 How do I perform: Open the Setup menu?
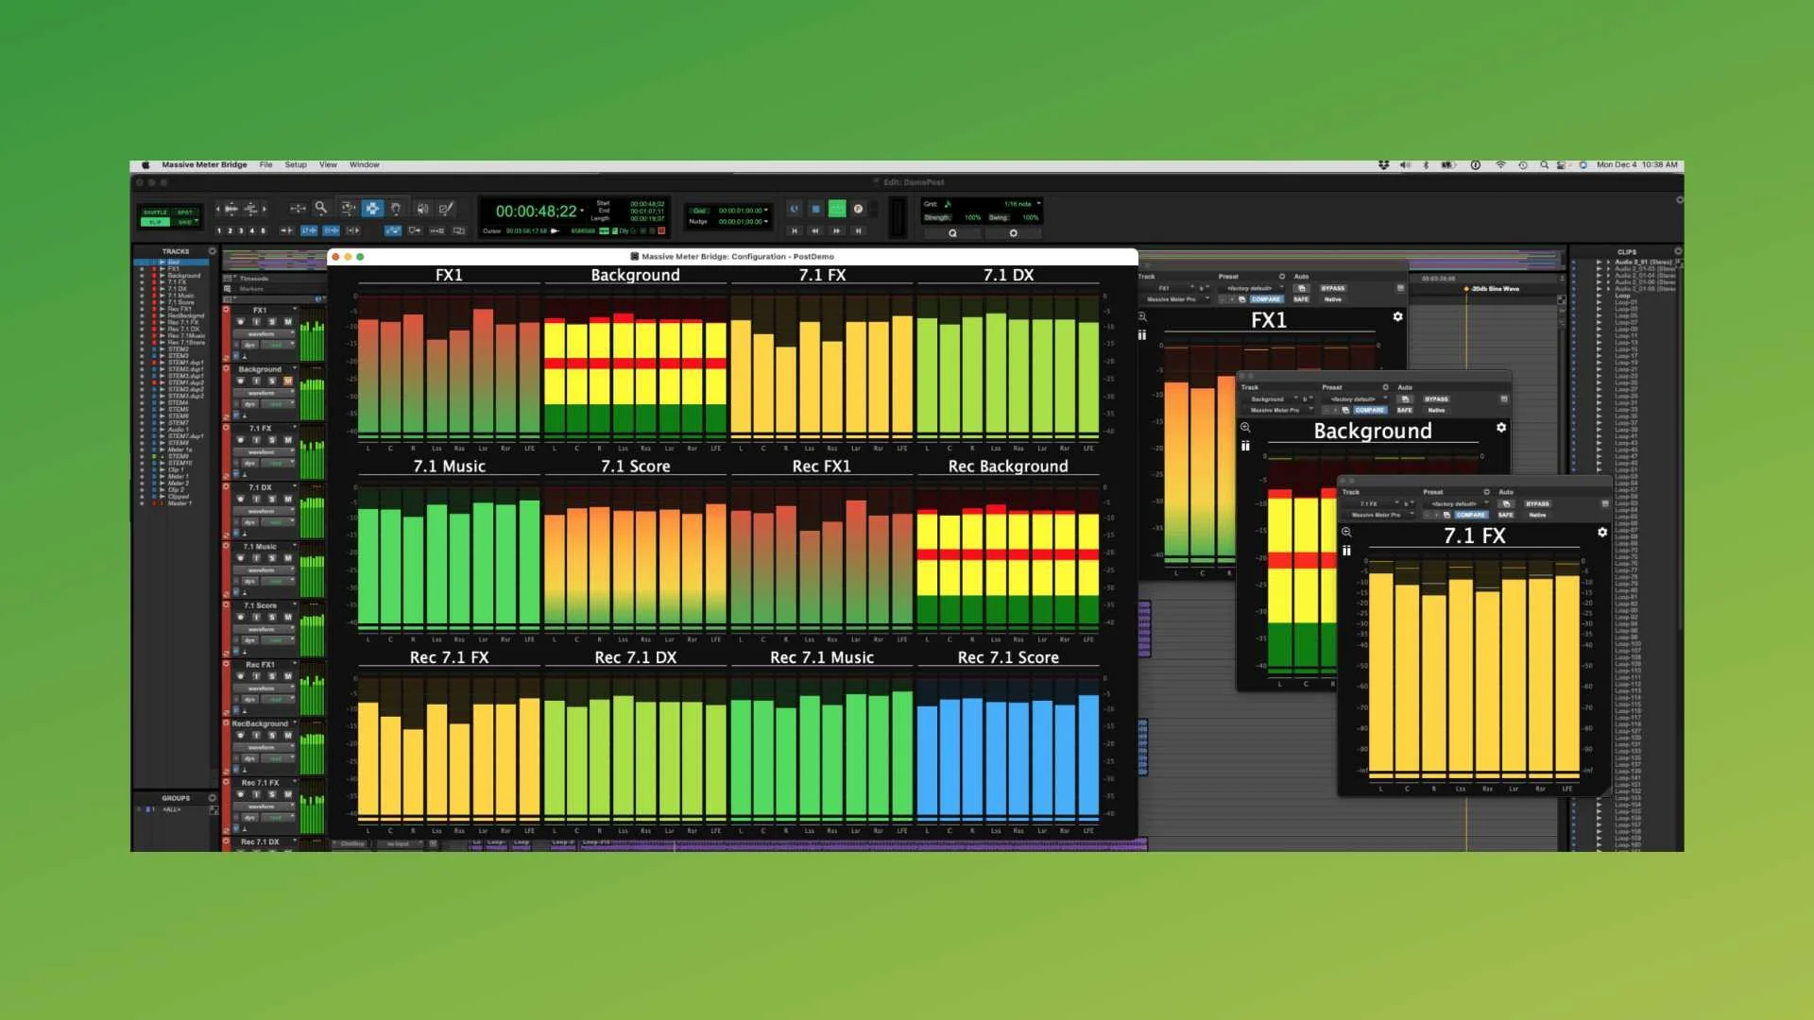pyautogui.click(x=296, y=165)
